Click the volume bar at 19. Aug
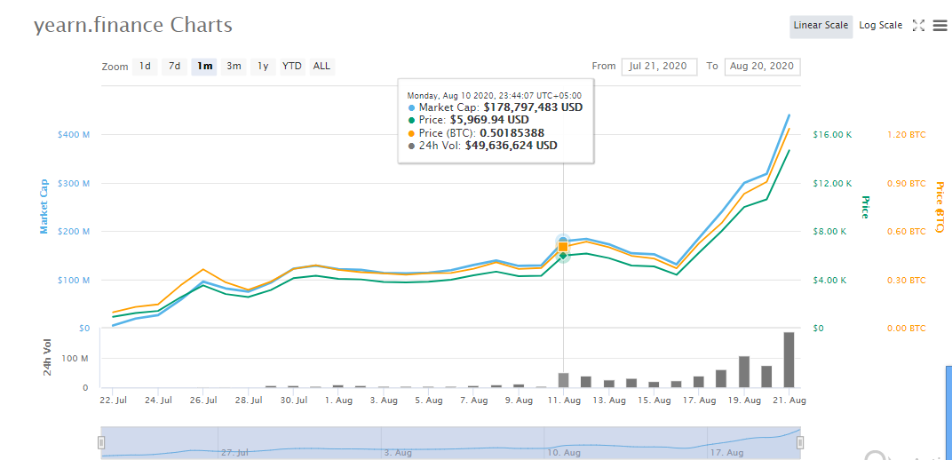The image size is (952, 460). click(744, 371)
